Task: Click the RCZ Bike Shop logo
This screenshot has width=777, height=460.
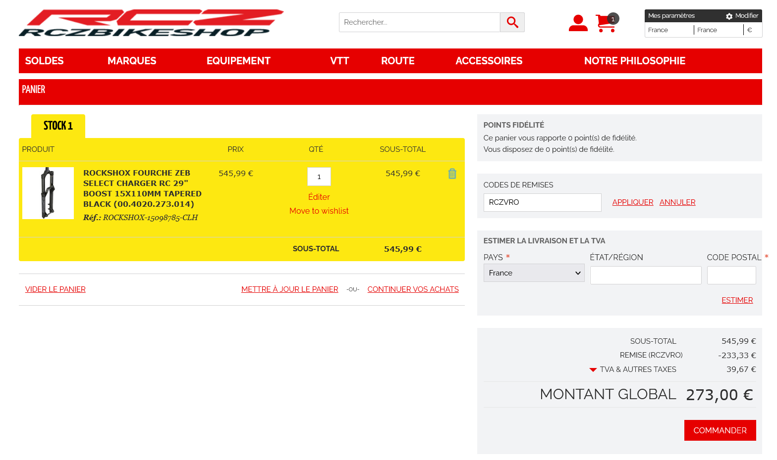Action: click(151, 23)
